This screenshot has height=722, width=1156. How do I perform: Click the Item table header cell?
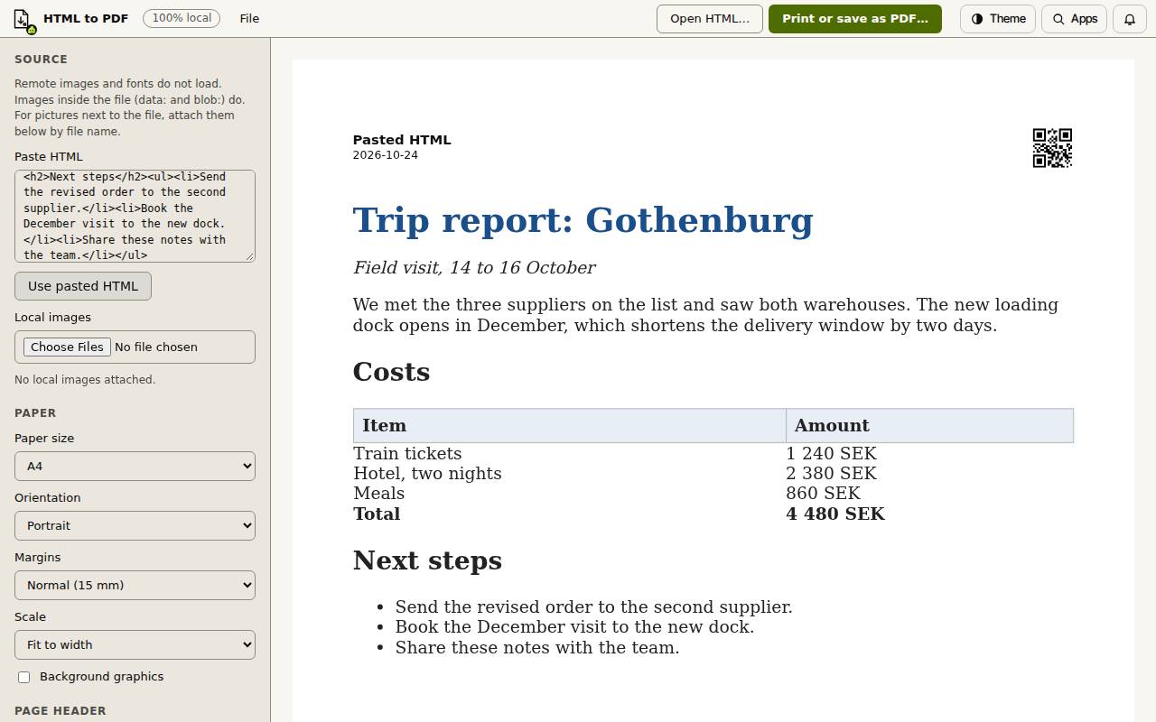point(570,425)
